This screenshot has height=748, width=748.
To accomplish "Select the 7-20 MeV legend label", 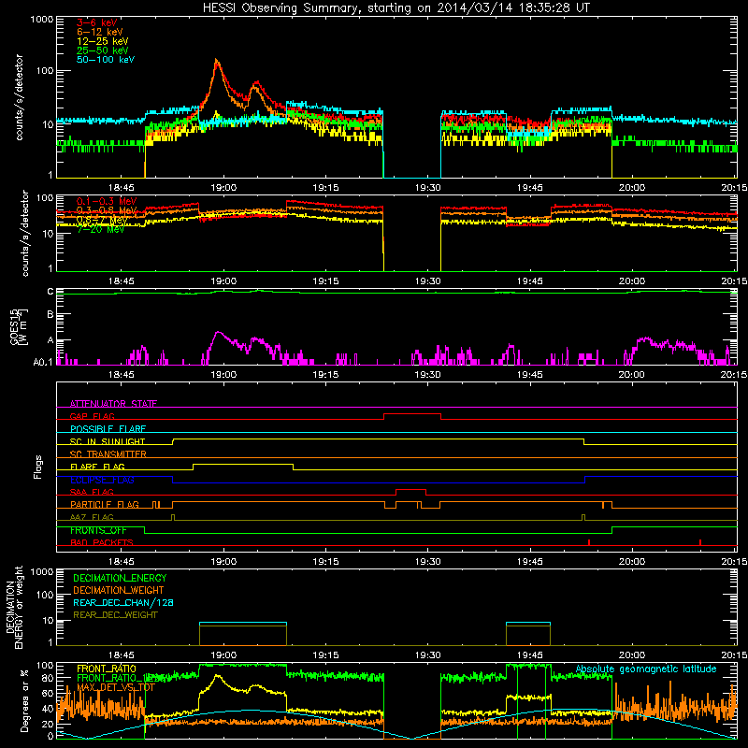I will click(x=101, y=229).
